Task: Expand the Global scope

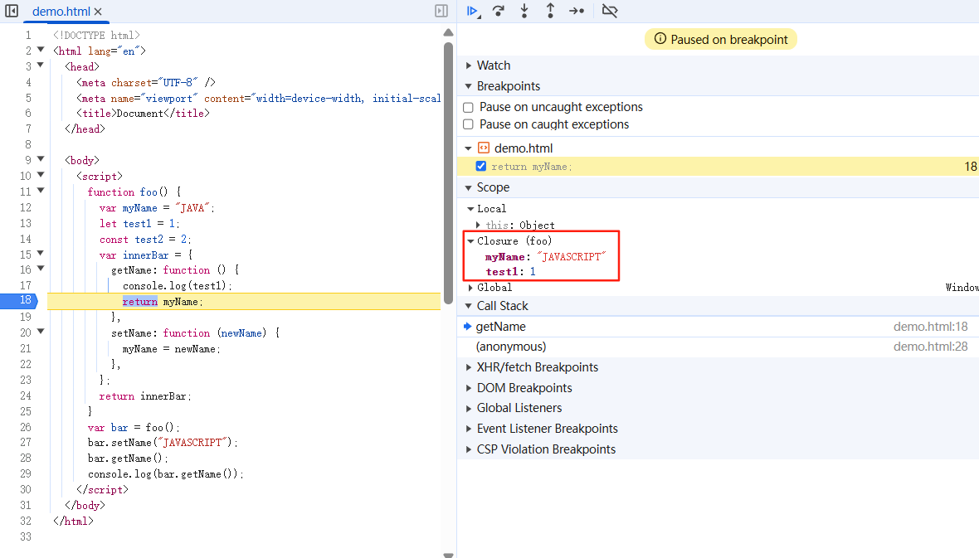Action: pos(471,288)
